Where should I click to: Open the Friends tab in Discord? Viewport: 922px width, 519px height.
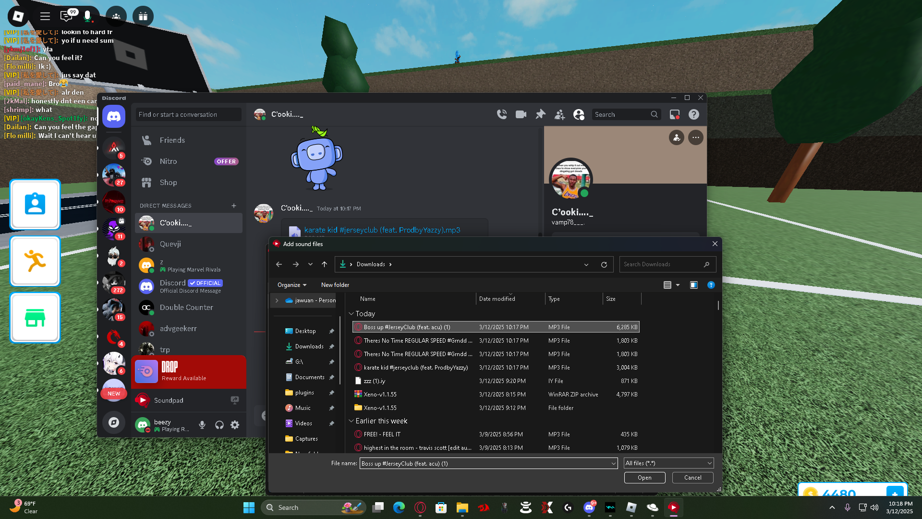(x=172, y=140)
